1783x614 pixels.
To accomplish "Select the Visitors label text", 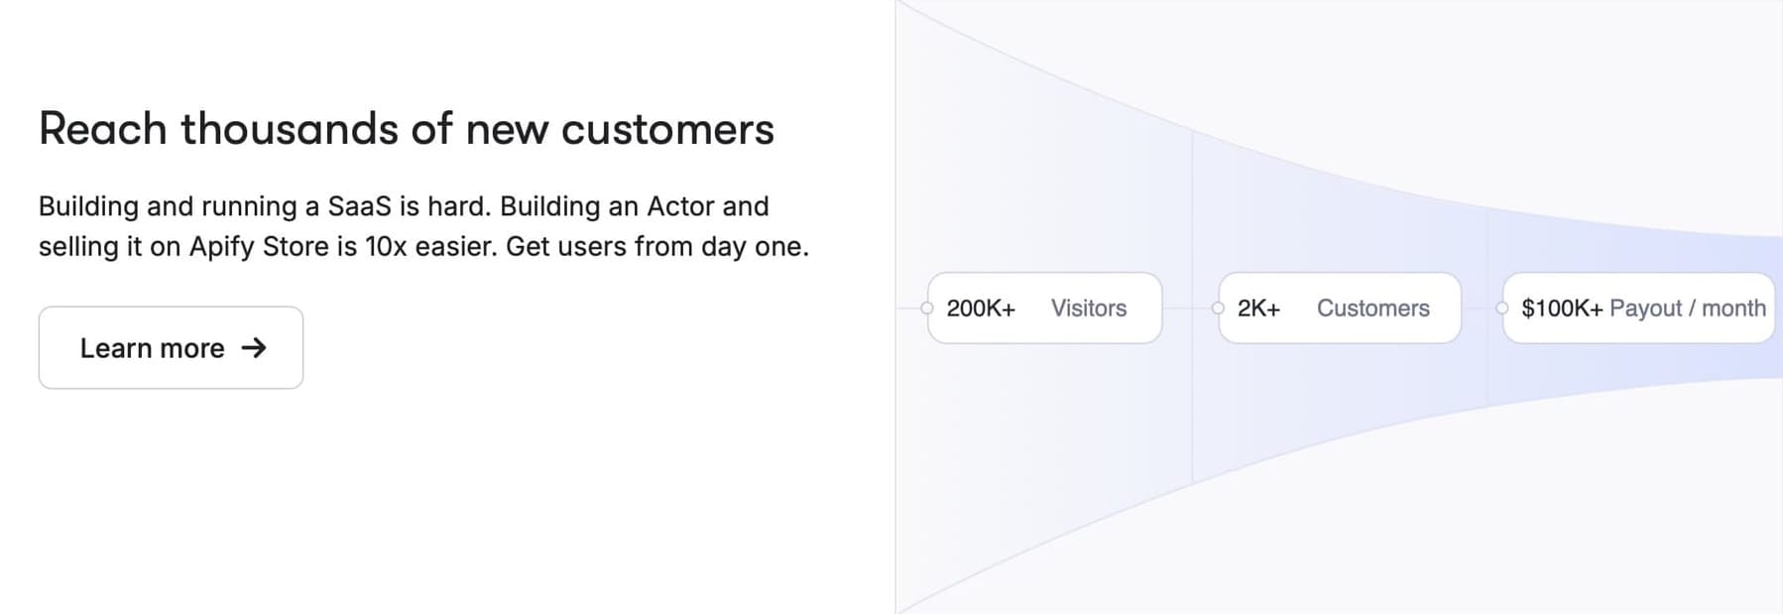I will tap(1088, 308).
